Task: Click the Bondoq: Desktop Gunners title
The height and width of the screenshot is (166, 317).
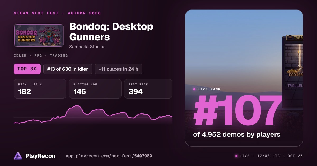Action: pos(111,32)
